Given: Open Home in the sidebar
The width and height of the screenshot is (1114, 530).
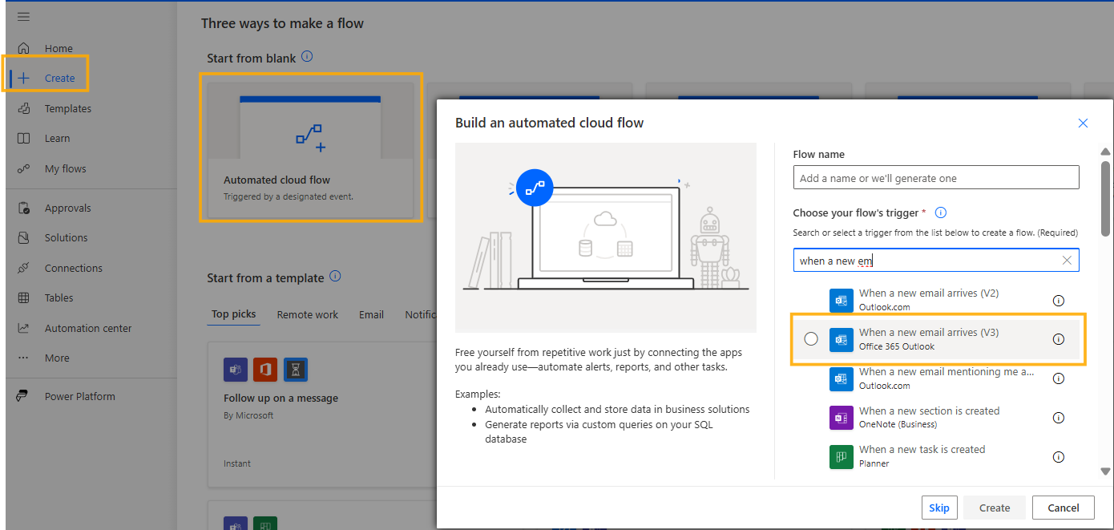Looking at the screenshot, I should click(59, 48).
